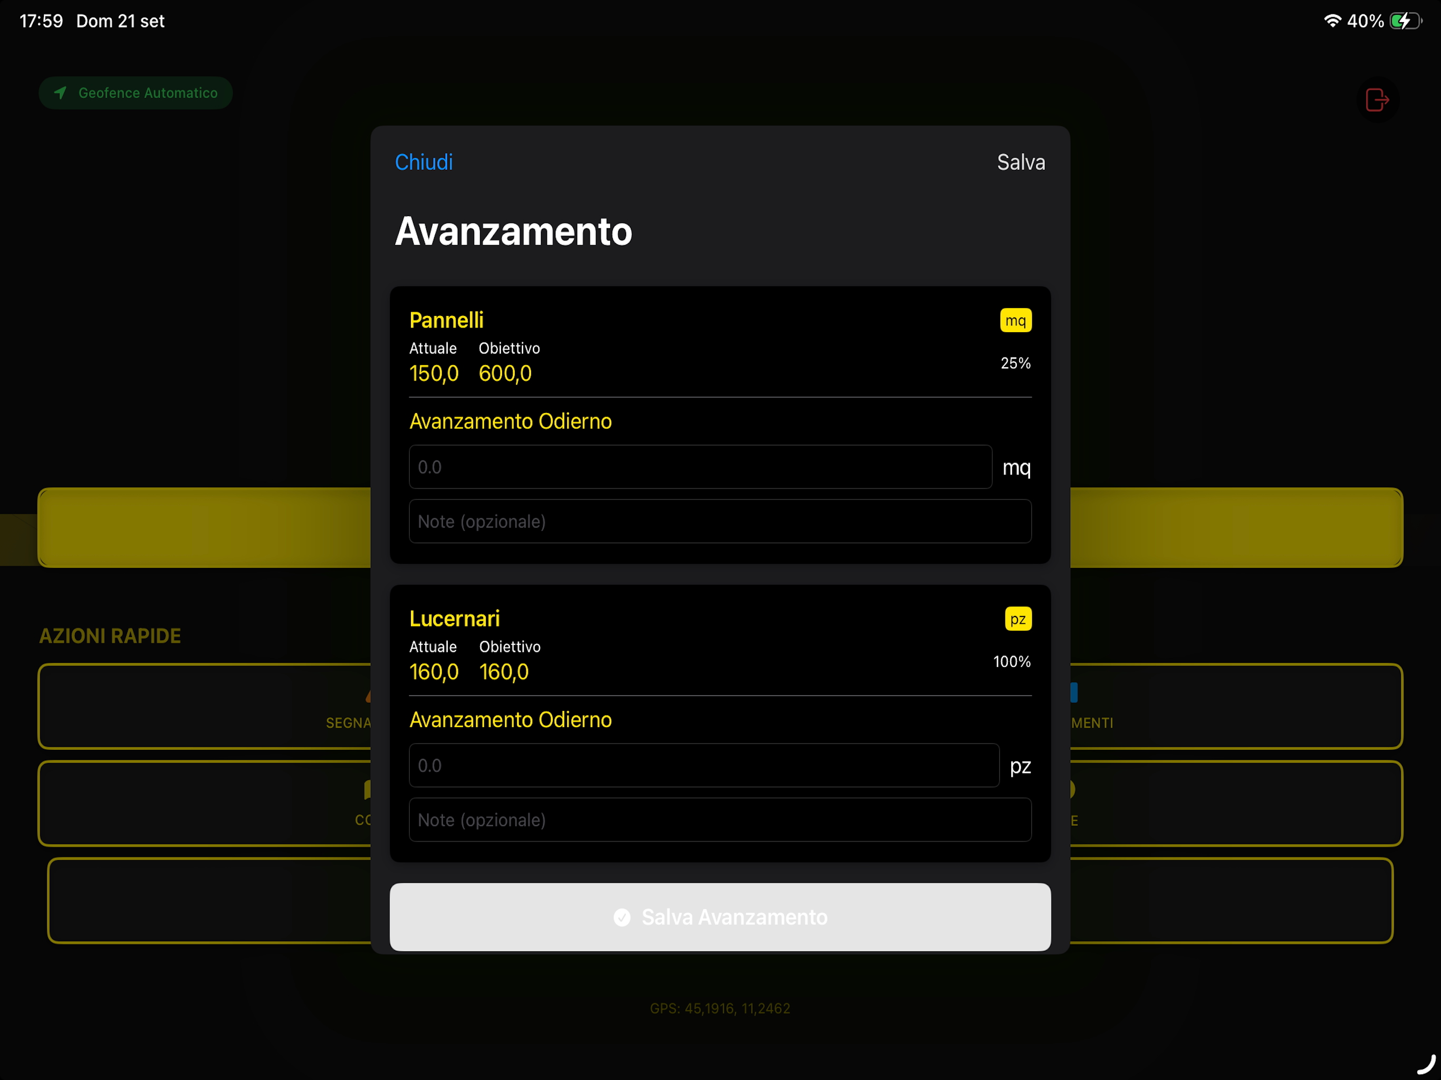Tap the GPS coordinates text
Image resolution: width=1441 pixels, height=1080 pixels.
click(720, 1008)
